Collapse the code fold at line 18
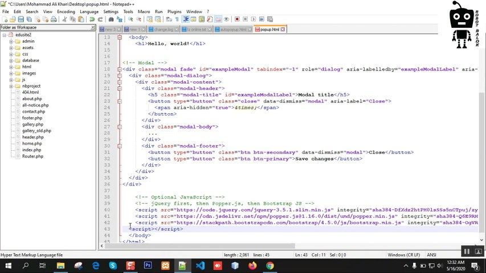 tap(120, 69)
